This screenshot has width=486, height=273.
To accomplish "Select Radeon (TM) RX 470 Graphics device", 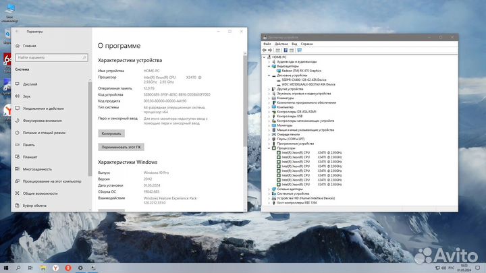I will (301, 71).
